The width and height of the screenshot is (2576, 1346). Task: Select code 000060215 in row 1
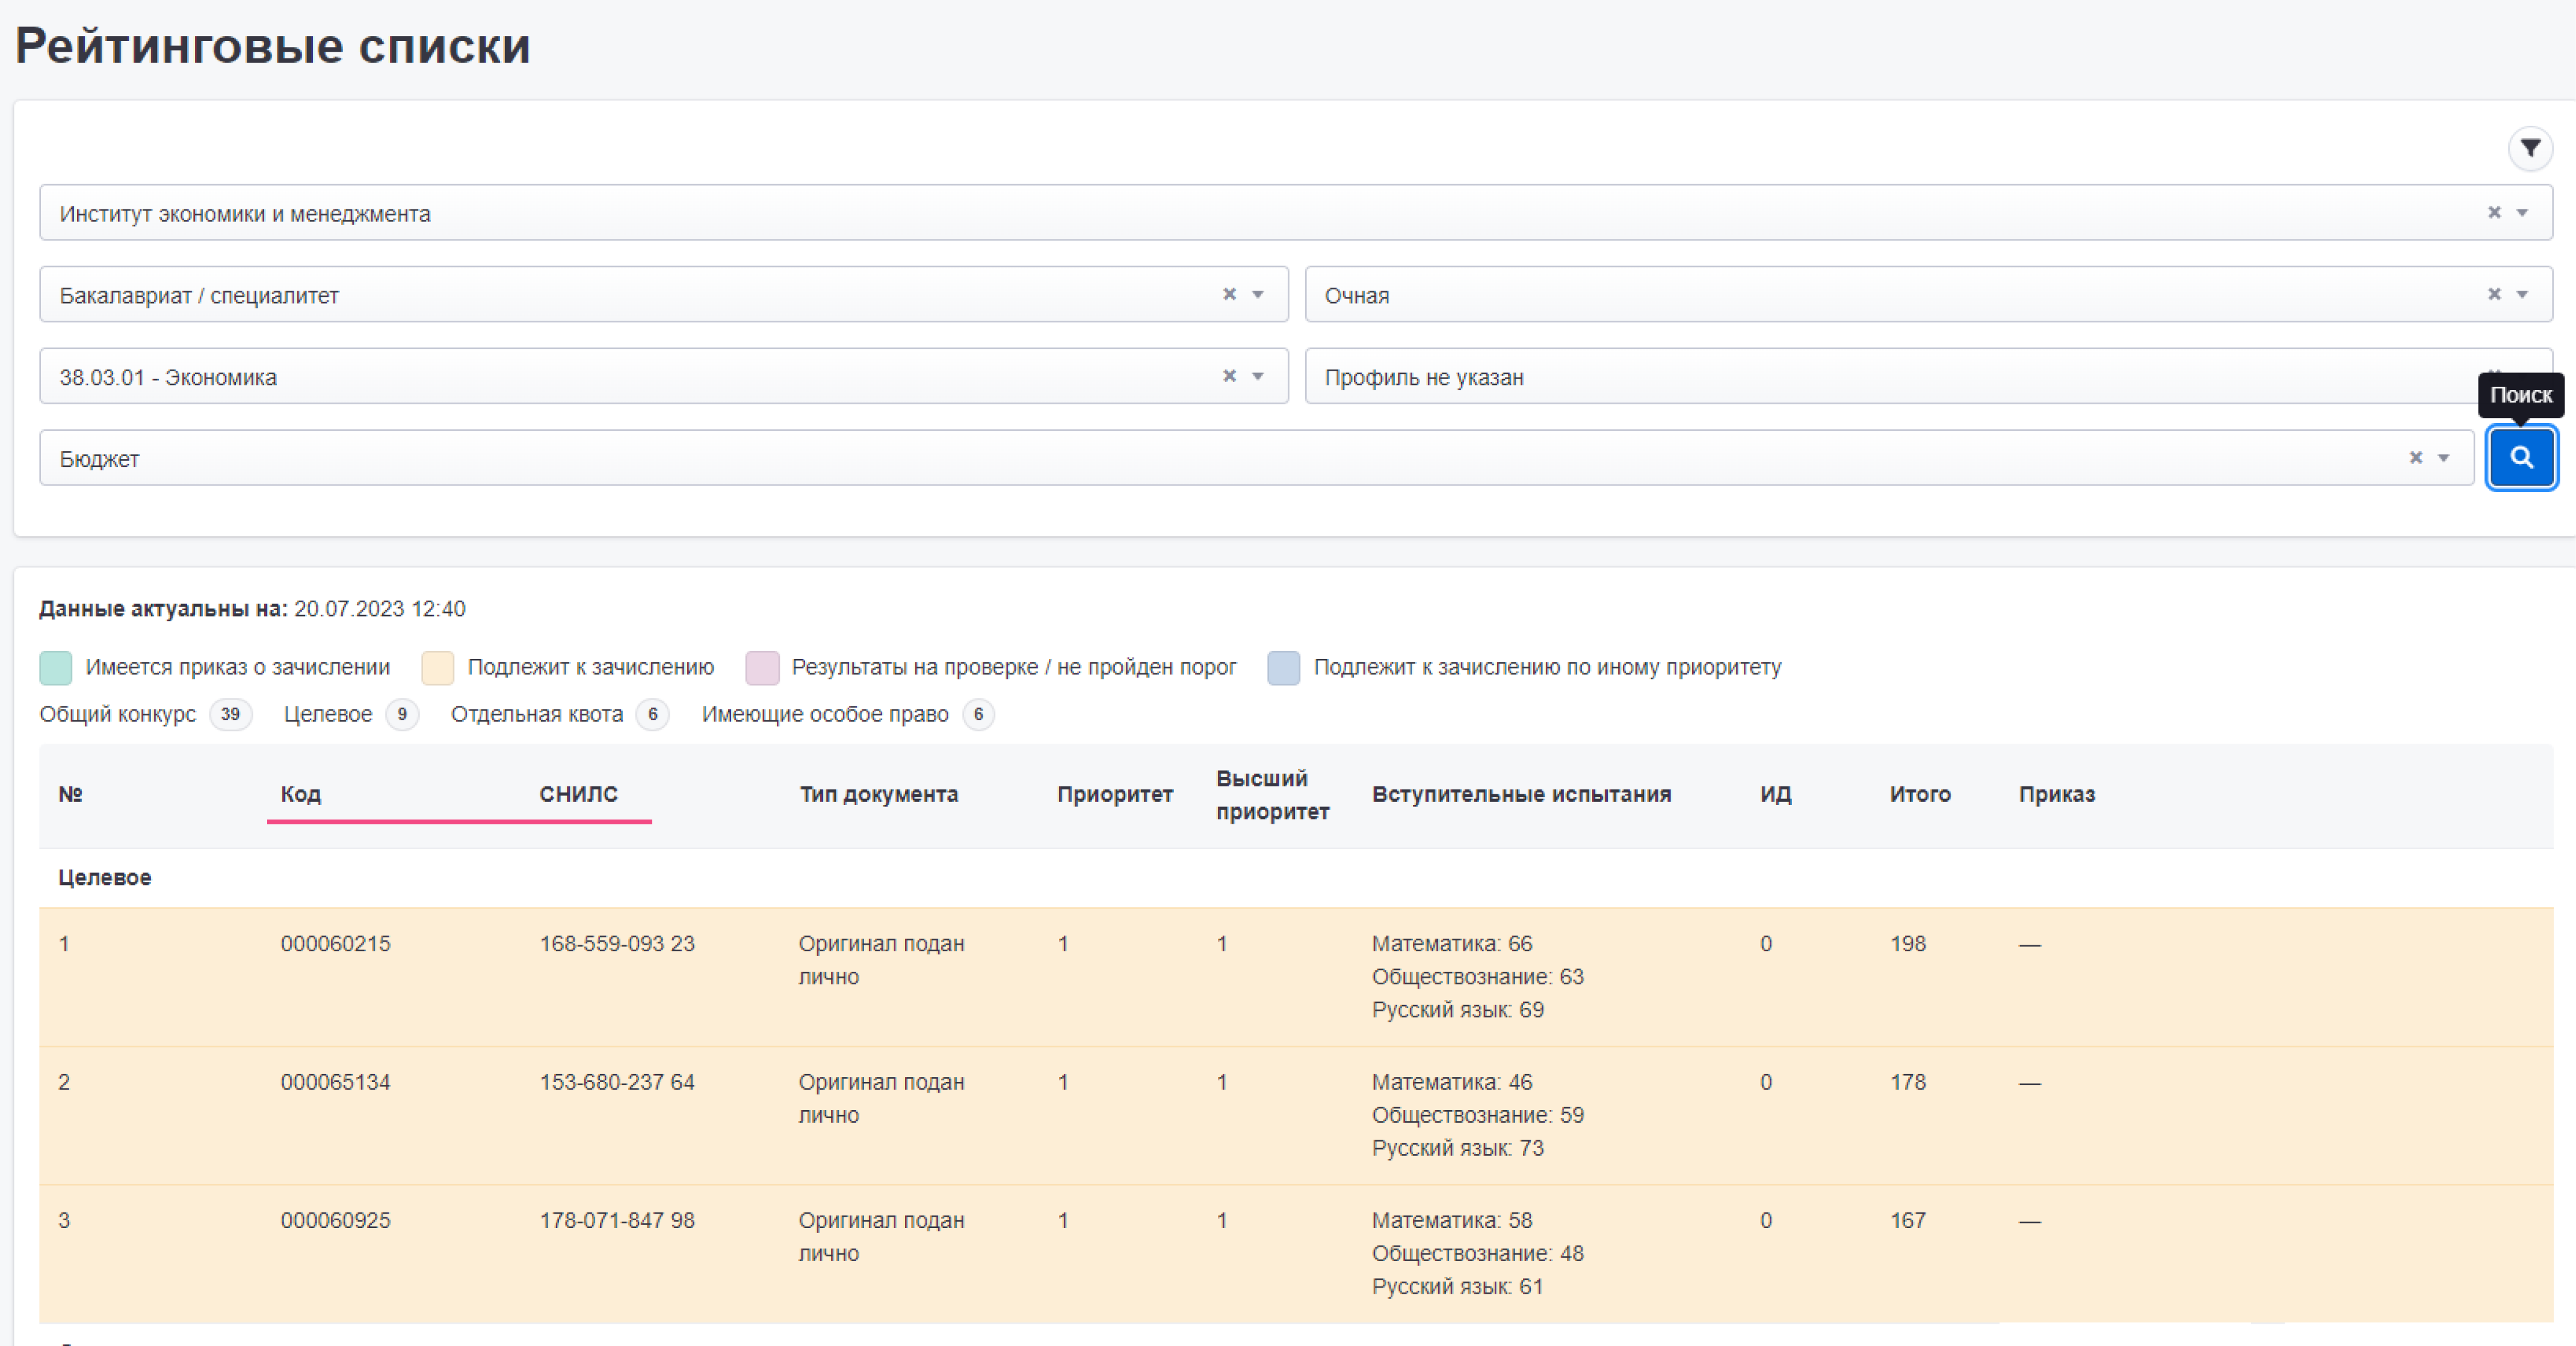pos(335,943)
